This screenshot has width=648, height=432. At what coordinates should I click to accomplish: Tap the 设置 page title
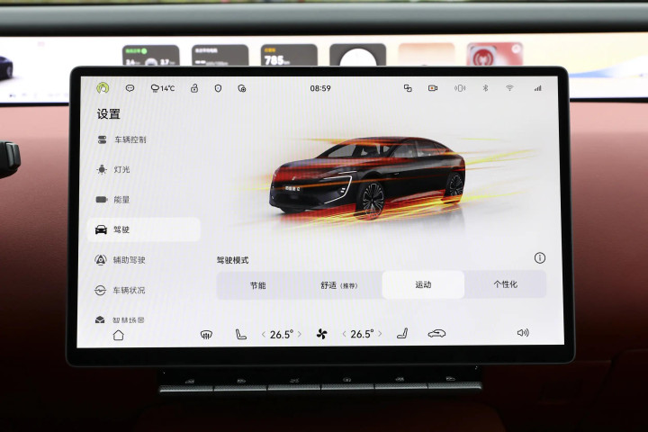(x=108, y=113)
